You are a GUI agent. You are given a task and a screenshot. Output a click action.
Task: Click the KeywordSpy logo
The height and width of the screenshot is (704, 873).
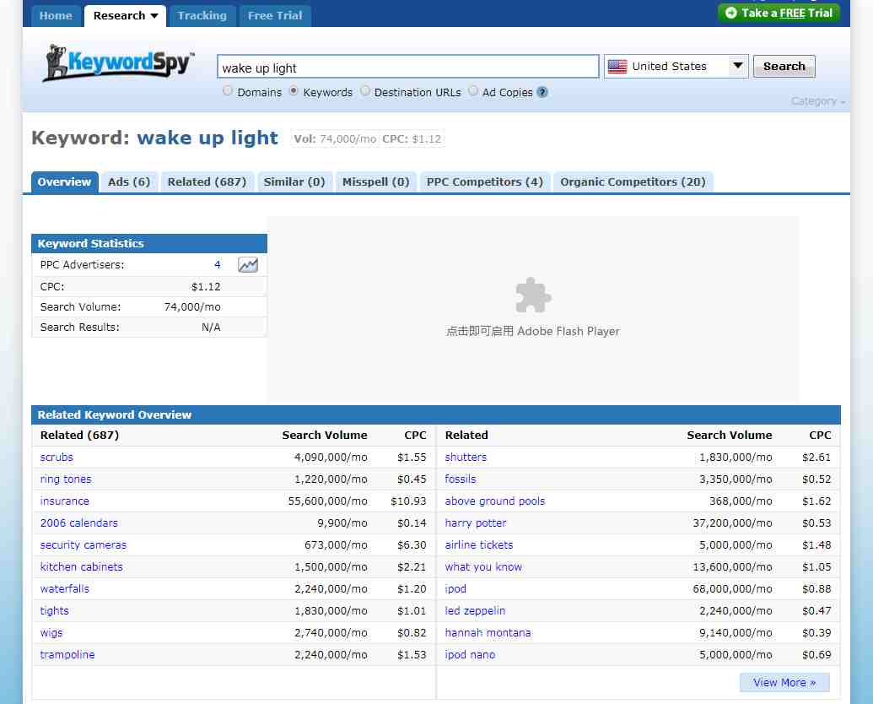(x=119, y=63)
